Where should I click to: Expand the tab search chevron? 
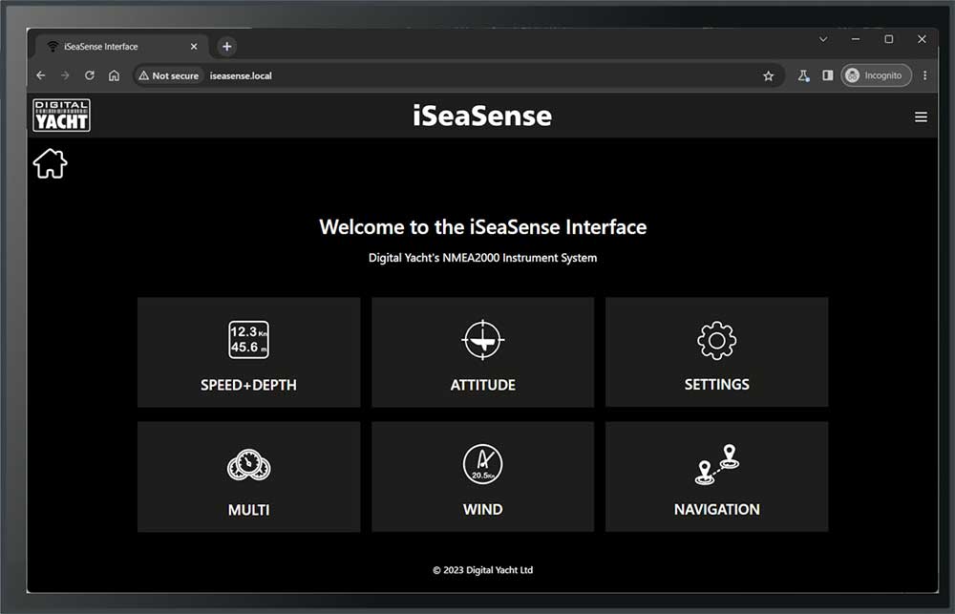(823, 39)
